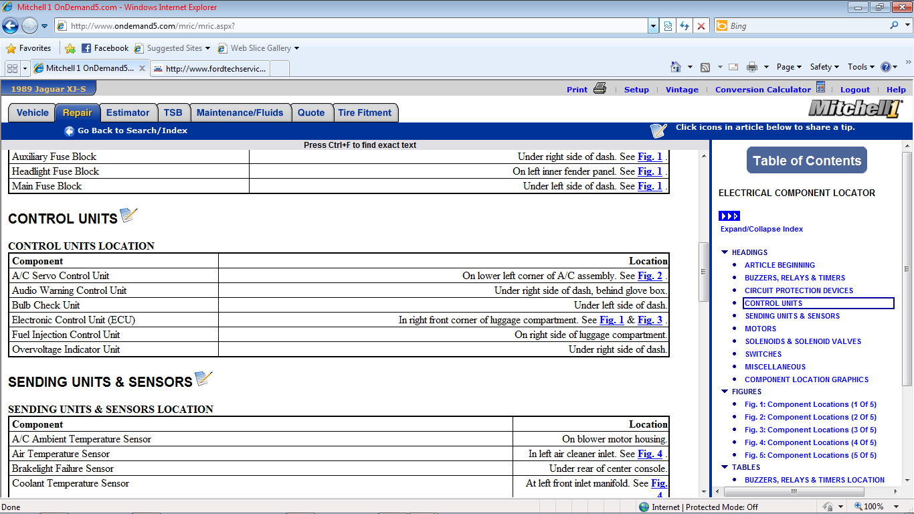The height and width of the screenshot is (514, 914).
Task: Go back with the browser Back arrow
Action: (10, 26)
